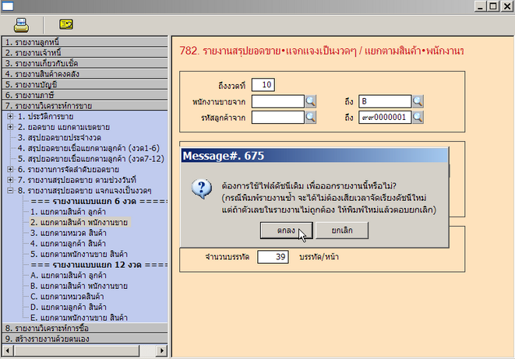Open the '1. รายงานลูกหนี้' menu section
The height and width of the screenshot is (359, 515).
[x=84, y=42]
